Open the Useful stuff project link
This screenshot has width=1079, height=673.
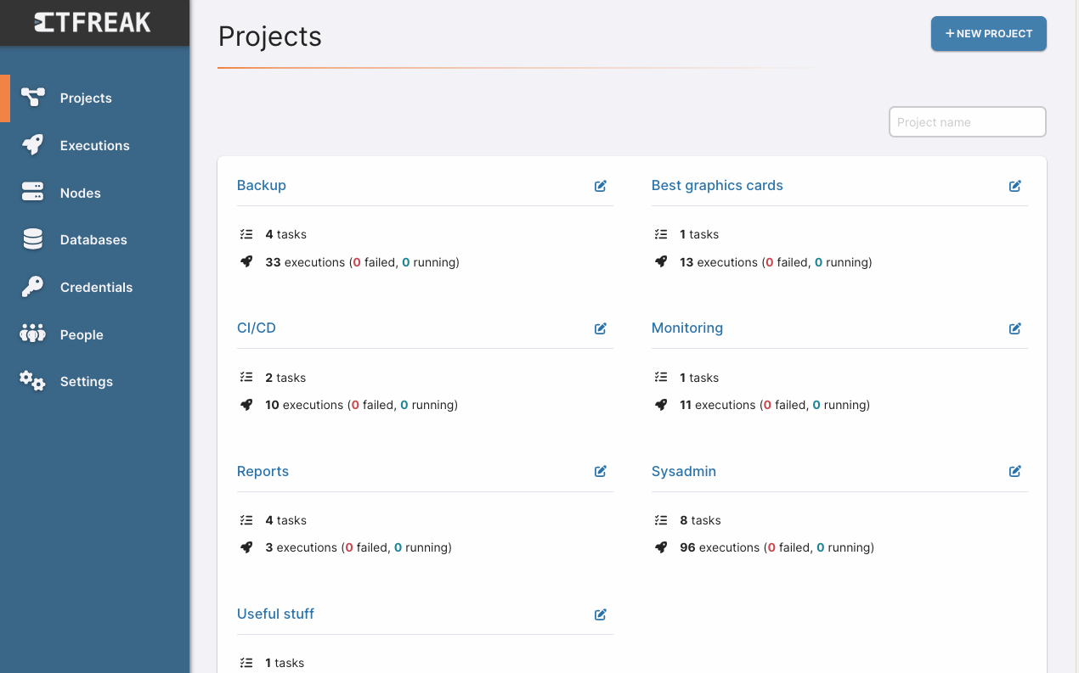[275, 614]
